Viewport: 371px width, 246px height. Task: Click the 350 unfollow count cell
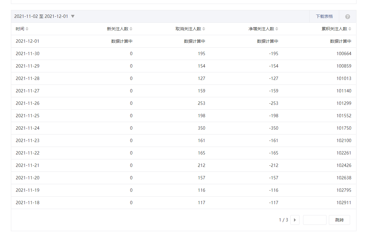(x=201, y=128)
